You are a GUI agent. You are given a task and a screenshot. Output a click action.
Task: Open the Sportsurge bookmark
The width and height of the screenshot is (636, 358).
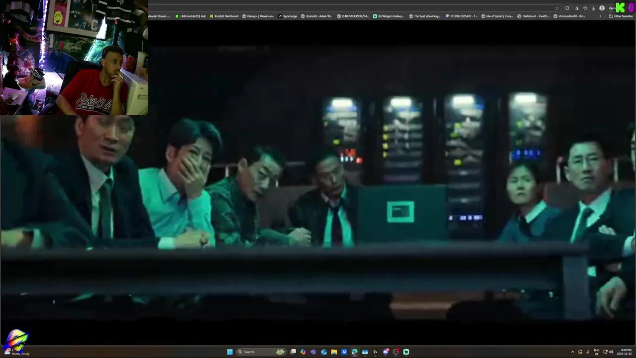coord(288,16)
